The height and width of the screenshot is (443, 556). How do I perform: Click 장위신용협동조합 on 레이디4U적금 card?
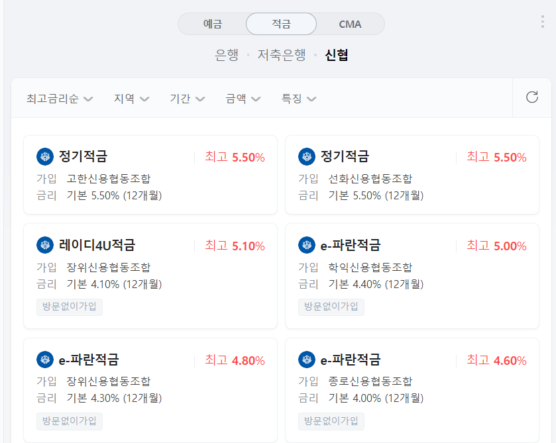[109, 267]
